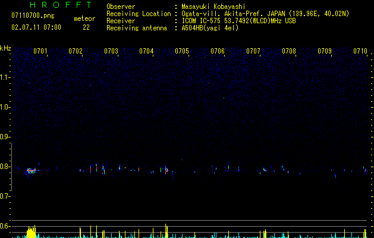
Task: Click the 0.6 kHz axis value
Action: pos(5,226)
